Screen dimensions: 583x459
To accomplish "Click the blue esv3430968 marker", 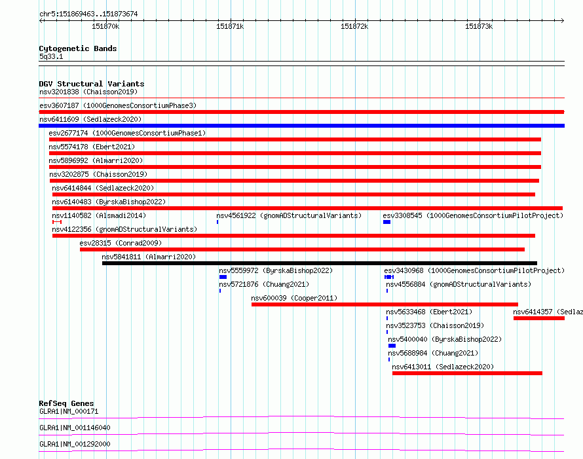I will (389, 277).
